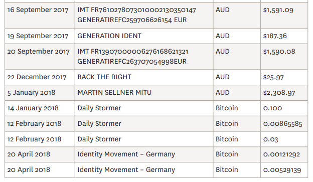Select GENERATIREFC263707054998EUR reference text
Screen dimensions: 313x182
coord(132,62)
